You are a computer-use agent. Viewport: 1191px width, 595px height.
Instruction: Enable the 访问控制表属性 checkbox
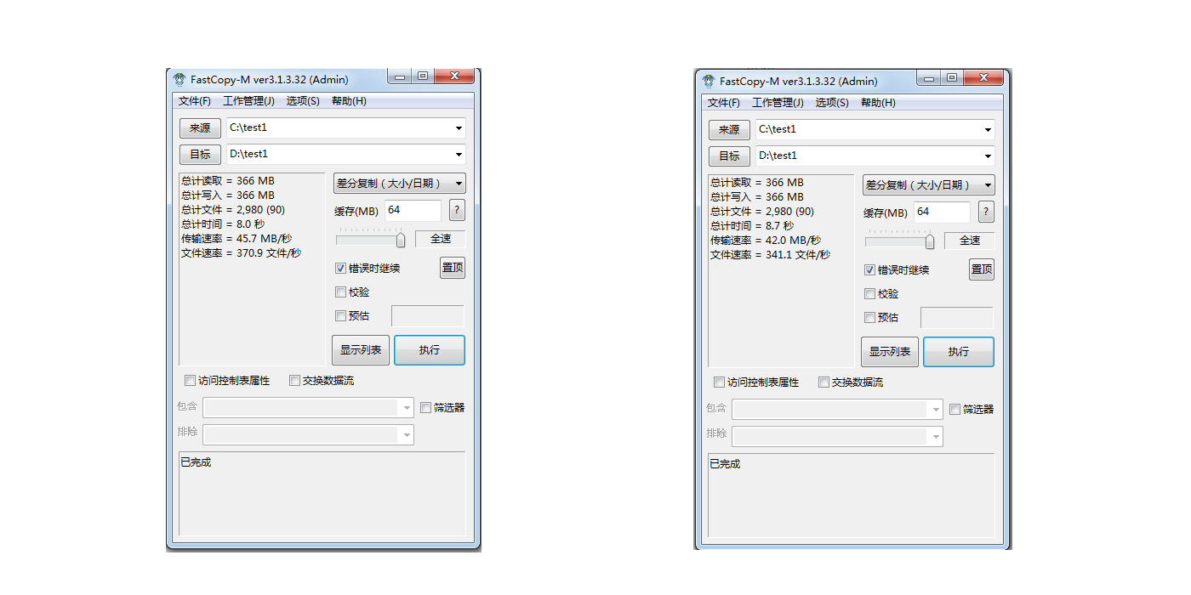click(190, 380)
